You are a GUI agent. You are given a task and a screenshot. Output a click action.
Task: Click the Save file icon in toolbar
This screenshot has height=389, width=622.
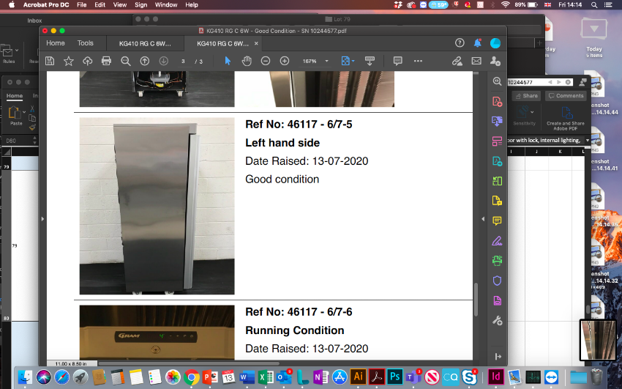[x=50, y=61]
